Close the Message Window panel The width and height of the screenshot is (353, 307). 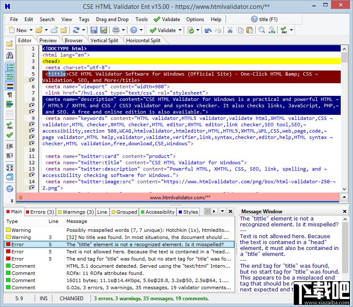(x=345, y=211)
